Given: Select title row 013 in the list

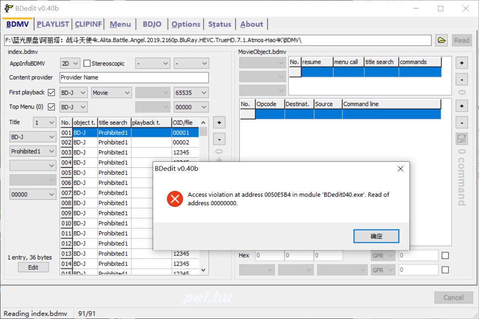Looking at the screenshot, I should tap(130, 254).
